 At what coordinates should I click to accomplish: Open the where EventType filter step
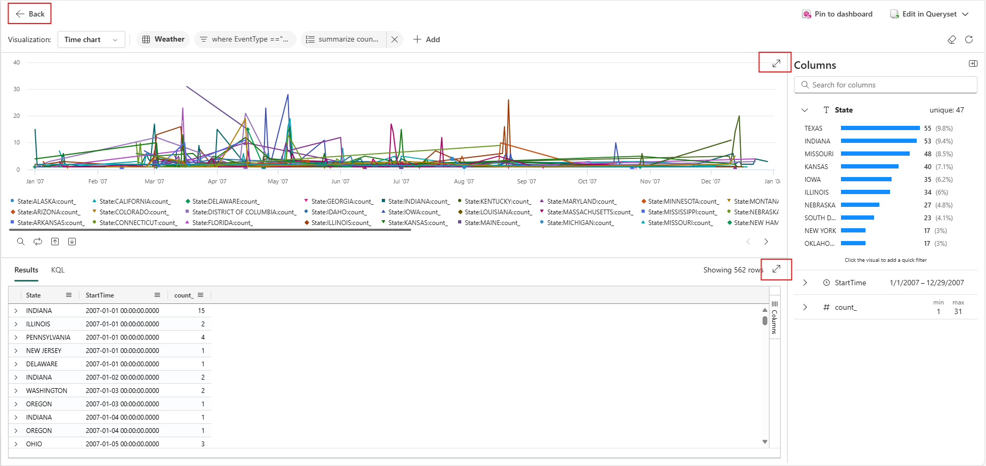[245, 39]
